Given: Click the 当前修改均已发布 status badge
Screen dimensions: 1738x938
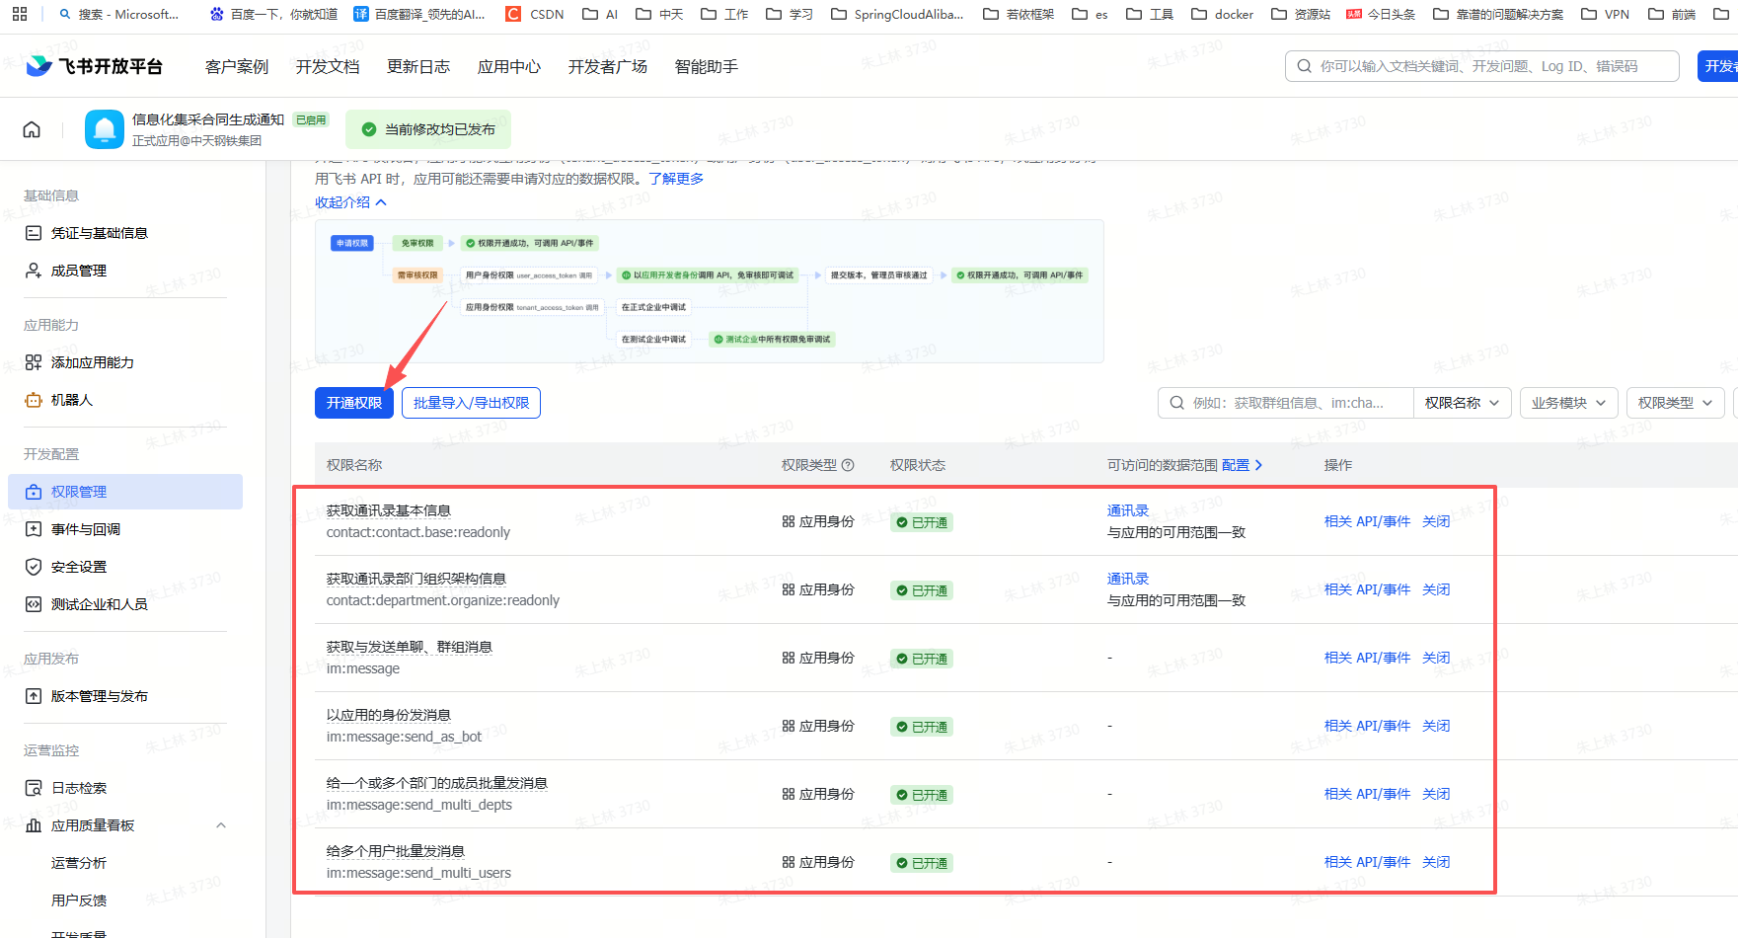Looking at the screenshot, I should (428, 129).
